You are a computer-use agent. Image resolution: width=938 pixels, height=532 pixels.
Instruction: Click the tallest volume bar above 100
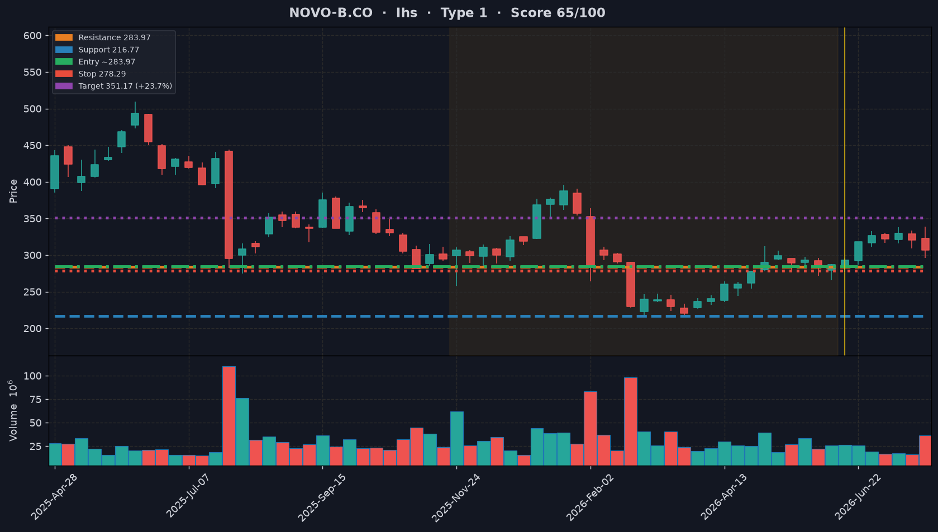point(229,416)
